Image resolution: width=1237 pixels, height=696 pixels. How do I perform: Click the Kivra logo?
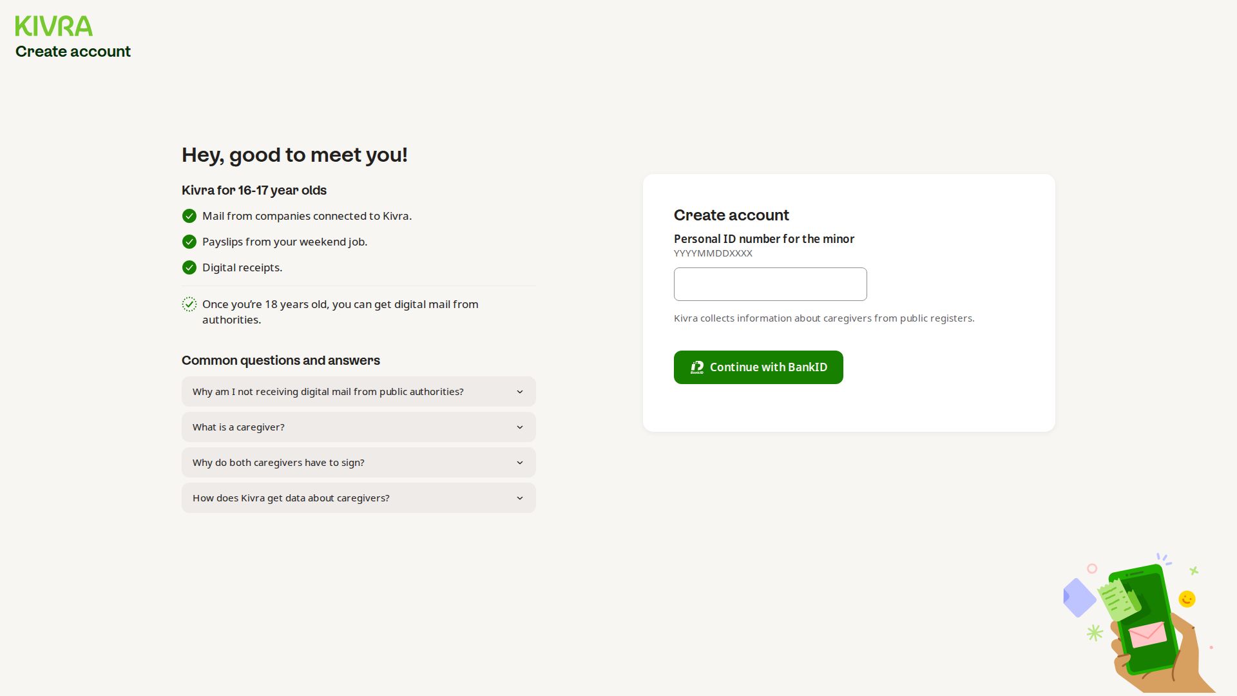click(54, 26)
